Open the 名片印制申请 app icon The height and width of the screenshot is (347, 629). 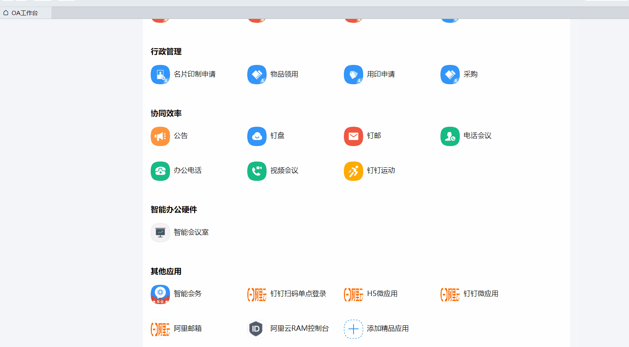tap(160, 75)
